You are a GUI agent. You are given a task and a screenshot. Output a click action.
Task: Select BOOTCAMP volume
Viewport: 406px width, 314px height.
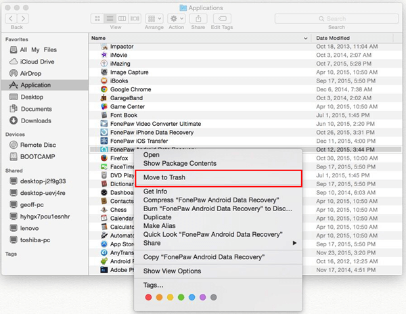pos(32,156)
